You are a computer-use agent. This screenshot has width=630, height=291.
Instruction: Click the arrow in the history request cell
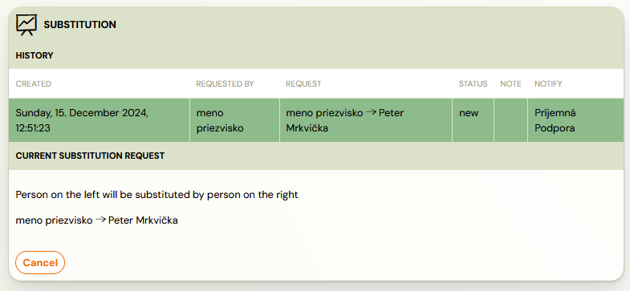click(x=372, y=112)
